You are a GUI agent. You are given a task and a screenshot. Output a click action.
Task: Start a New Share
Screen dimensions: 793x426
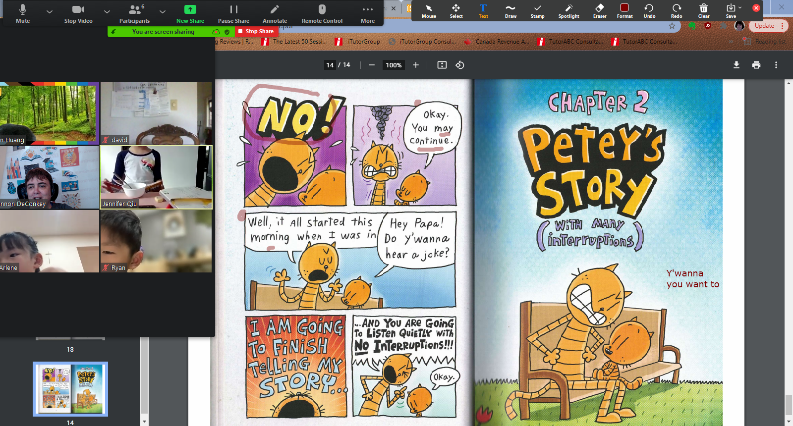(190, 13)
